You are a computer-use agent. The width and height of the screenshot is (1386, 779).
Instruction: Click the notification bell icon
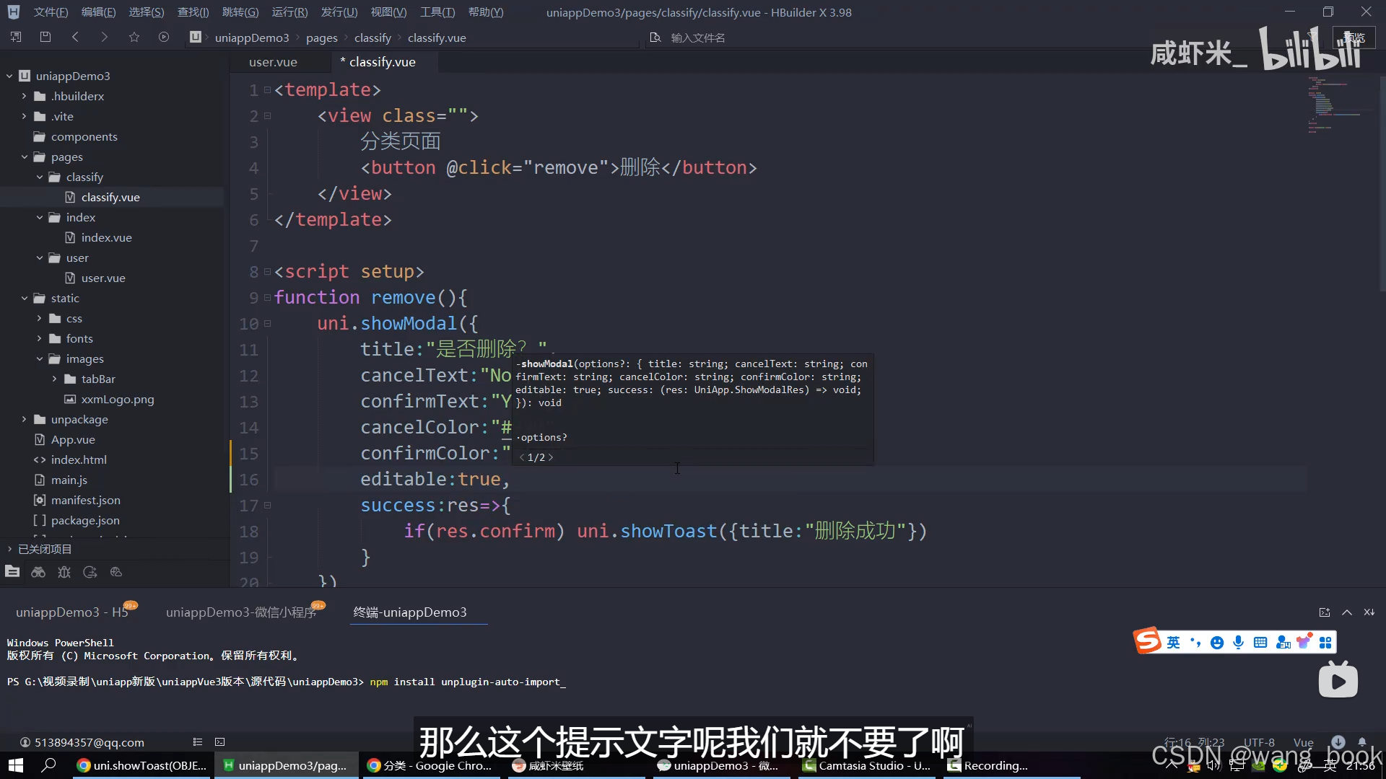pos(1362,741)
